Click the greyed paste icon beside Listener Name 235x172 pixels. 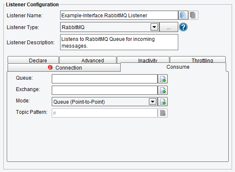[193, 15]
